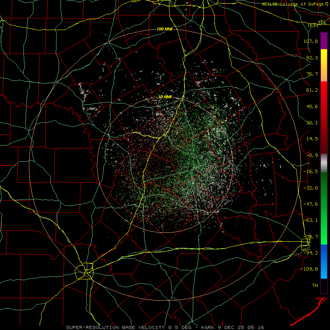330x330 pixels.
Task: Pick the red segment of velocity scale
Action: click(x=324, y=117)
